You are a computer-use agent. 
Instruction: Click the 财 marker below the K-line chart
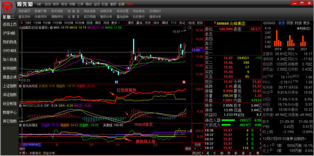(x=116, y=82)
